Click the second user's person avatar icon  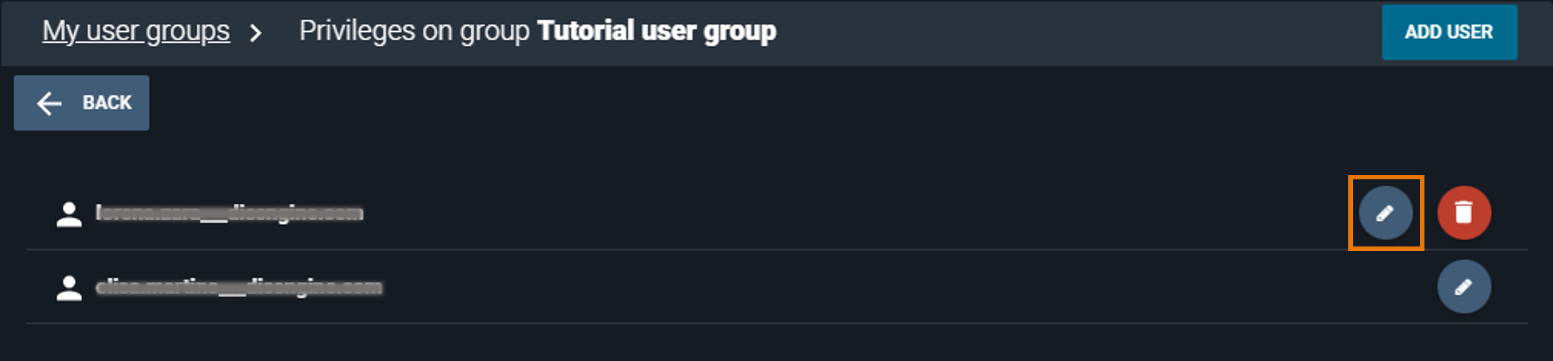point(69,288)
